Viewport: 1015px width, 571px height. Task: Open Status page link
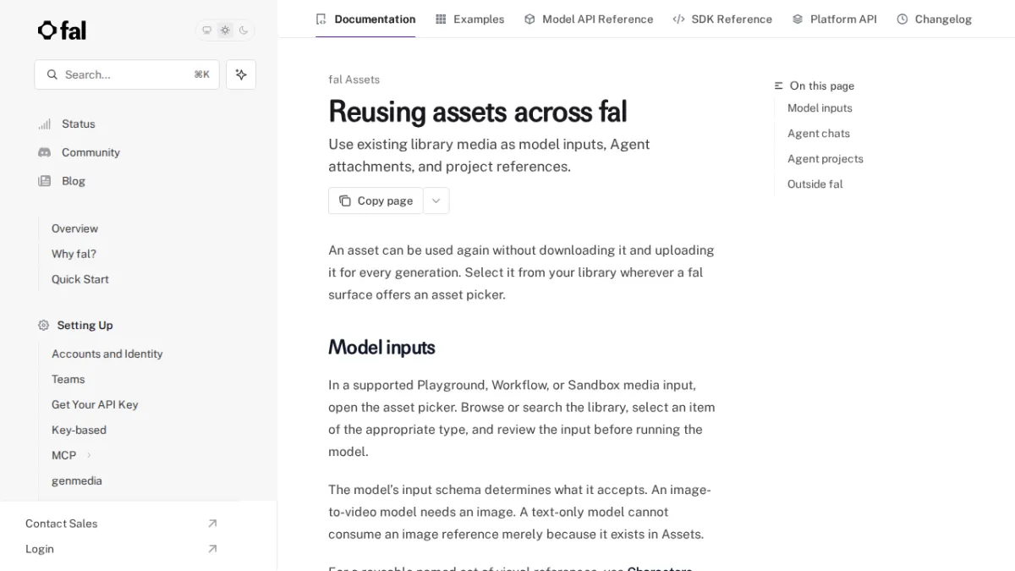click(x=79, y=124)
